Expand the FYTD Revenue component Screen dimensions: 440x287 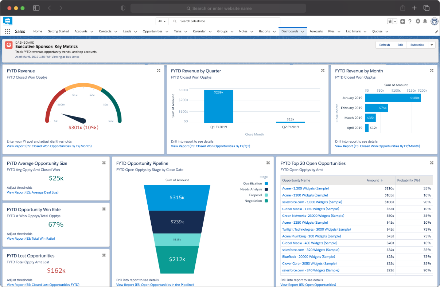[159, 71]
